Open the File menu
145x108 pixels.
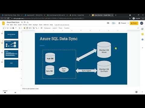click(x=8, y=25)
